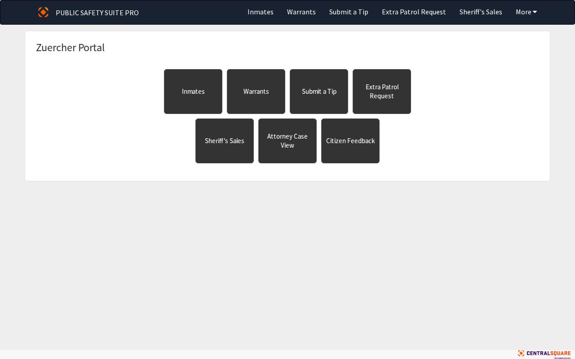The height and width of the screenshot is (359, 575).
Task: Open Extra Patrol Request from the navbar
Action: point(414,12)
